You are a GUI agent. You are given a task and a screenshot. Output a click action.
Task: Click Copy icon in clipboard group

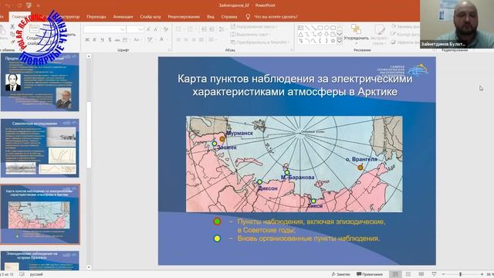(12, 34)
